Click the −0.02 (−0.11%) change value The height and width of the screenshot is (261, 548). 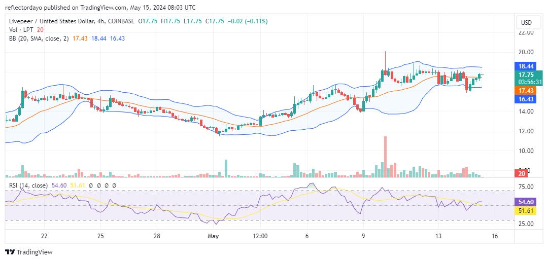(x=248, y=21)
